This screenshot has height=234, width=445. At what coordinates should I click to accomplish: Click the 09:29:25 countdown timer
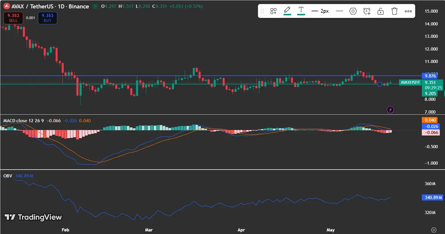click(x=433, y=87)
